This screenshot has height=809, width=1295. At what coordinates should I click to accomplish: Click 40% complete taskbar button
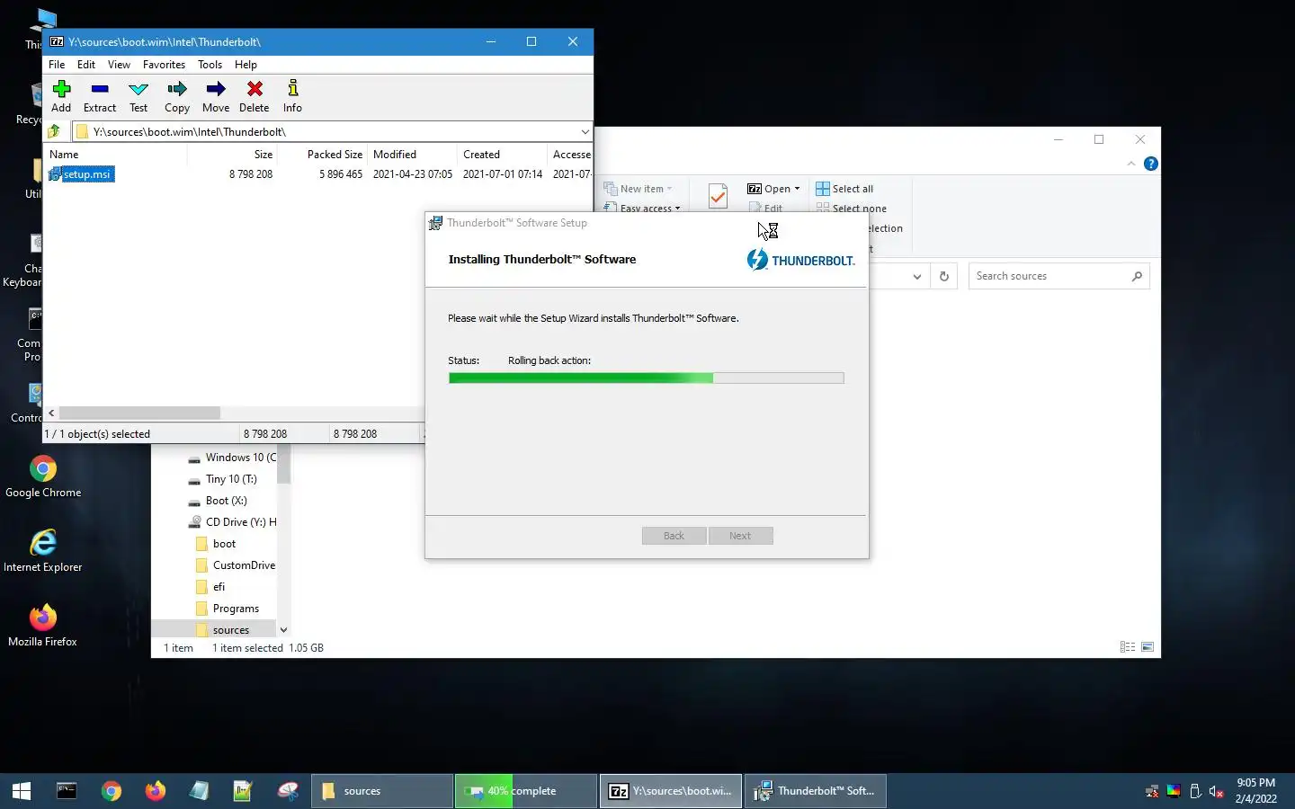tap(526, 791)
